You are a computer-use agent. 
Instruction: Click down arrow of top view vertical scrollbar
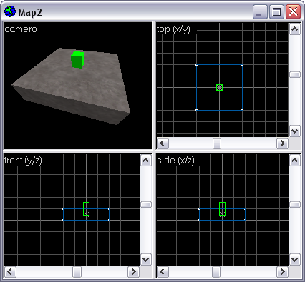pyautogui.click(x=295, y=131)
